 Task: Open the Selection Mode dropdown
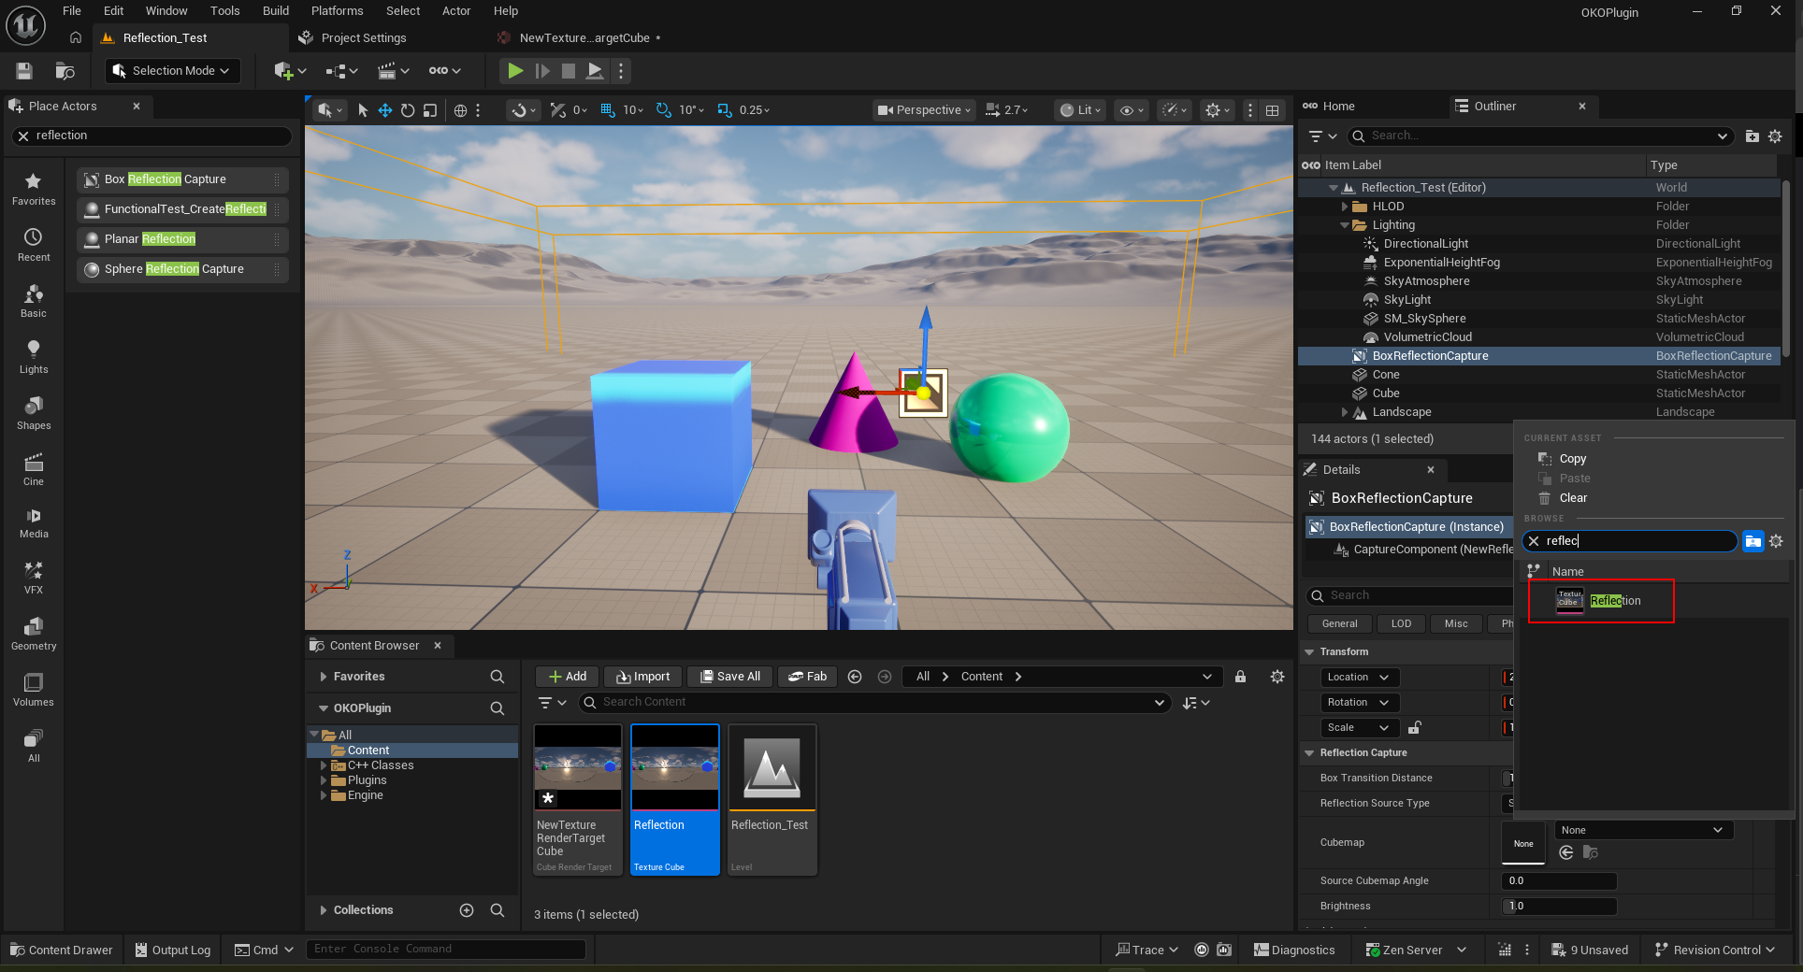(171, 71)
